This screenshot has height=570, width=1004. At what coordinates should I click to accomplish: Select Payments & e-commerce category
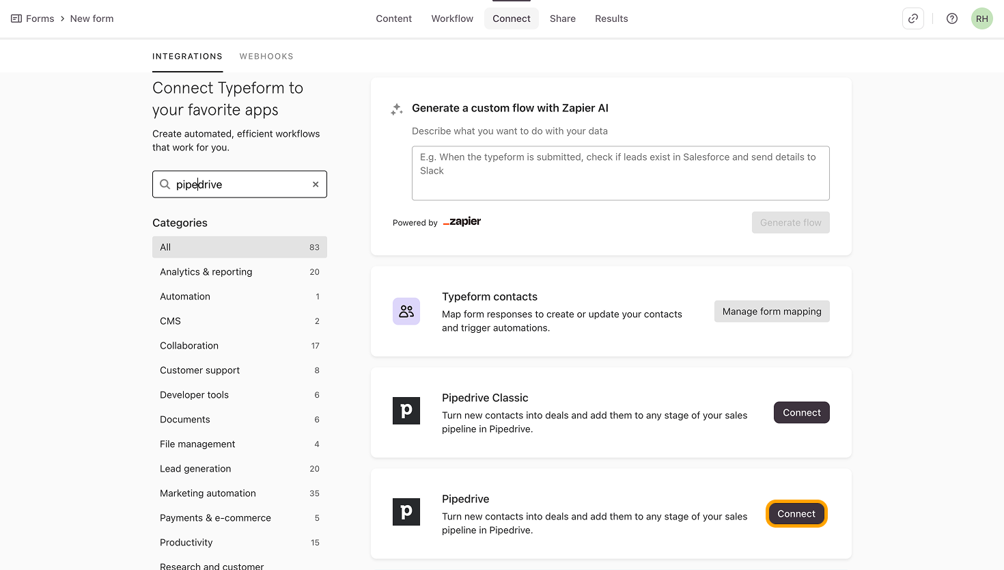coord(240,518)
